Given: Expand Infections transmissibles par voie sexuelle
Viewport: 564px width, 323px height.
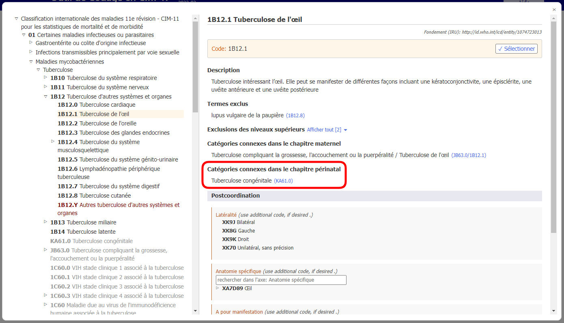Looking at the screenshot, I should (x=31, y=52).
